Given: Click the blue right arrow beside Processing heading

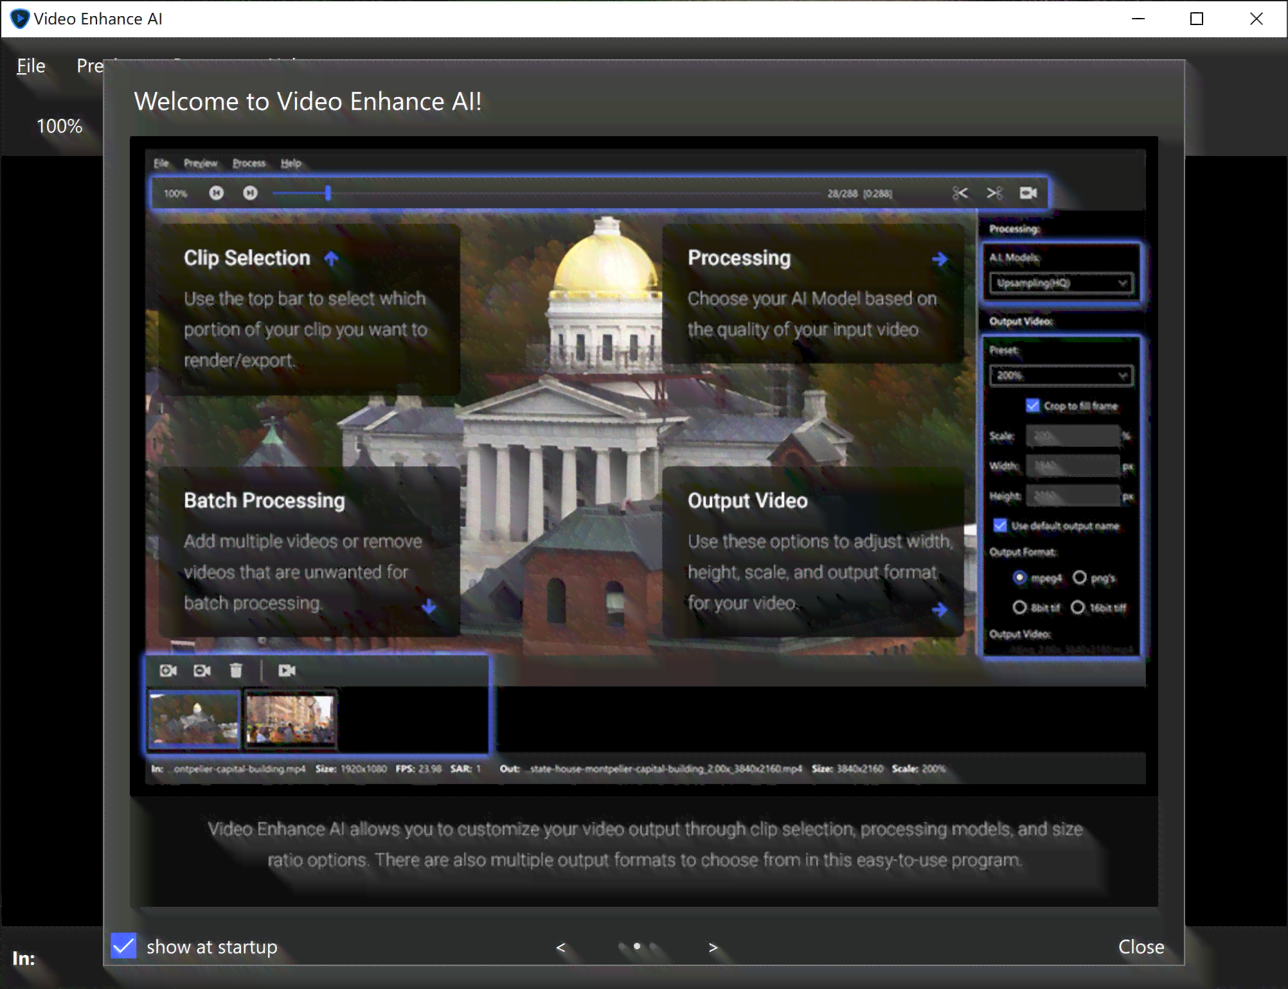Looking at the screenshot, I should [940, 259].
